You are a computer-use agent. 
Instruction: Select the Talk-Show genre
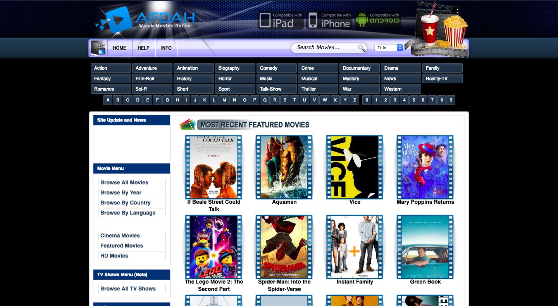277,89
